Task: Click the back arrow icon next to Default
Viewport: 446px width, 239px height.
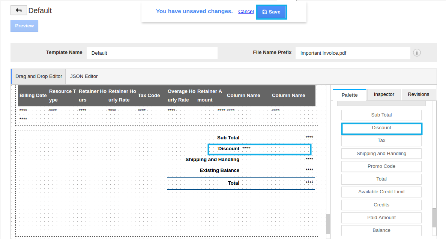Action: click(x=18, y=10)
